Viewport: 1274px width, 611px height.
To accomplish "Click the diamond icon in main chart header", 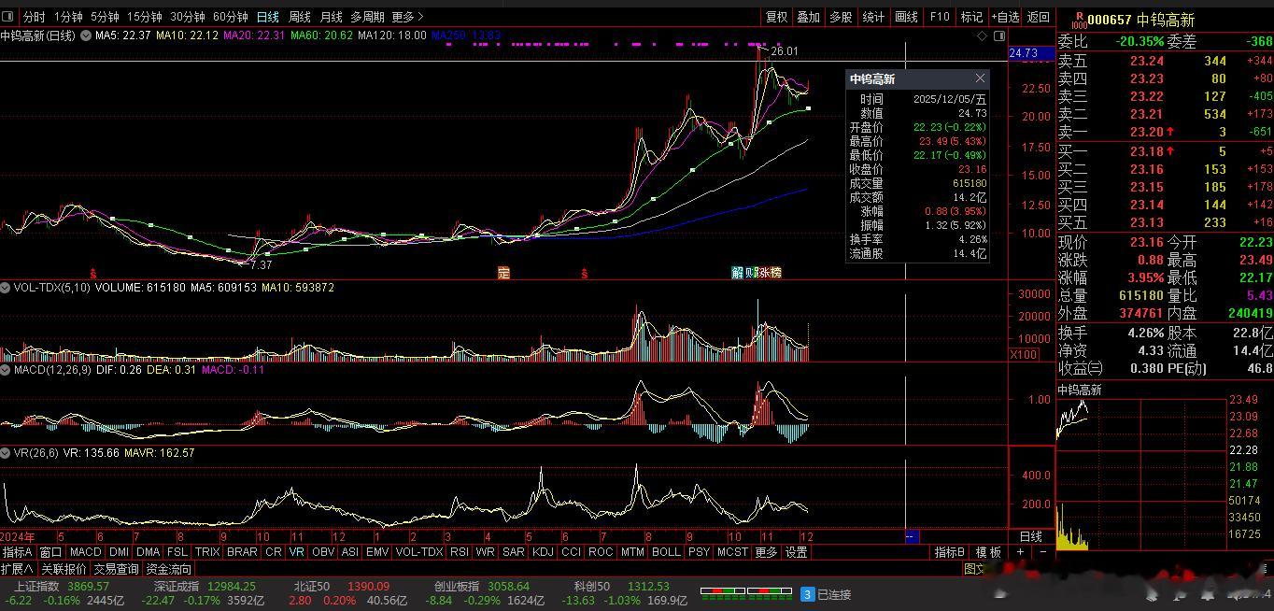I will tap(982, 36).
